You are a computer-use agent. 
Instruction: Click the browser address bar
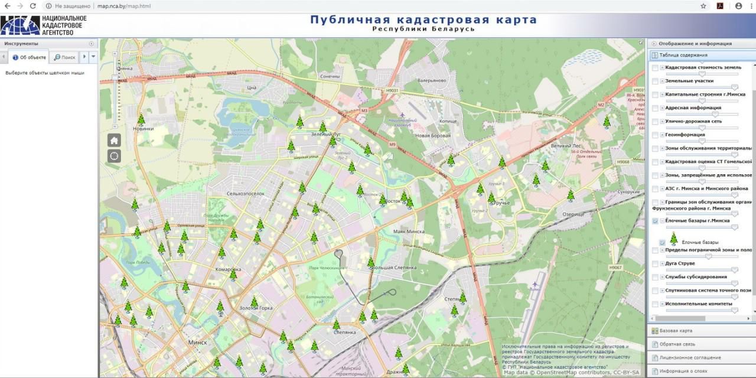pyautogui.click(x=354, y=6)
